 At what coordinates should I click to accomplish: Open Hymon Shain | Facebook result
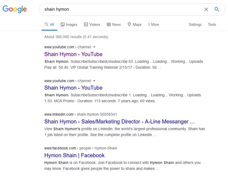pyautogui.click(x=74, y=155)
